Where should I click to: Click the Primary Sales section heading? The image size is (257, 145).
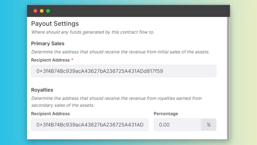48,43
